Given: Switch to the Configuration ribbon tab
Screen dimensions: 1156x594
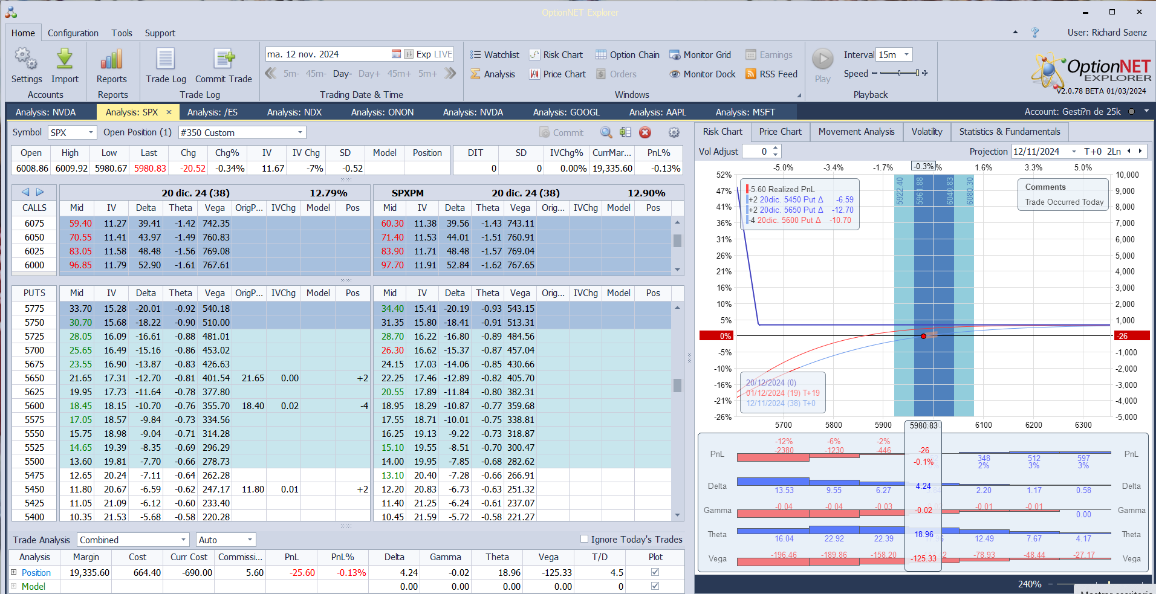Looking at the screenshot, I should [x=73, y=33].
